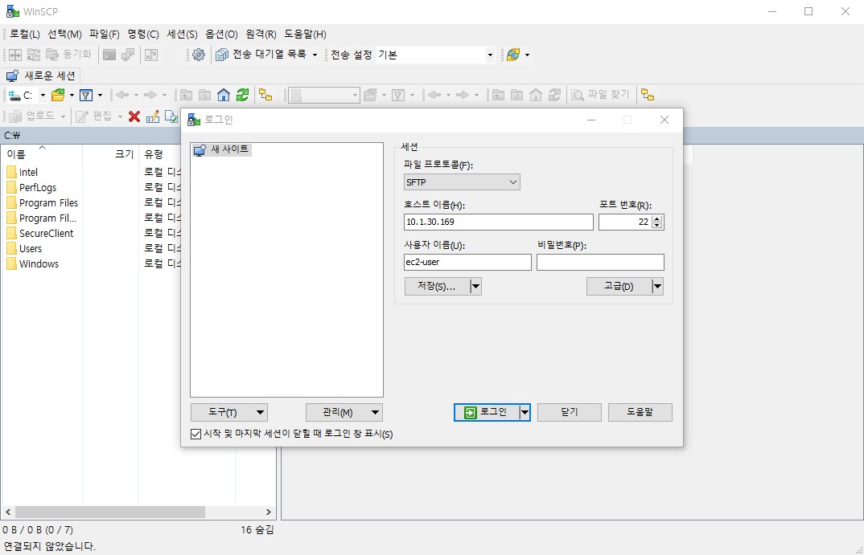
Task: Open the 관리 manage dropdown button
Action: 344,412
